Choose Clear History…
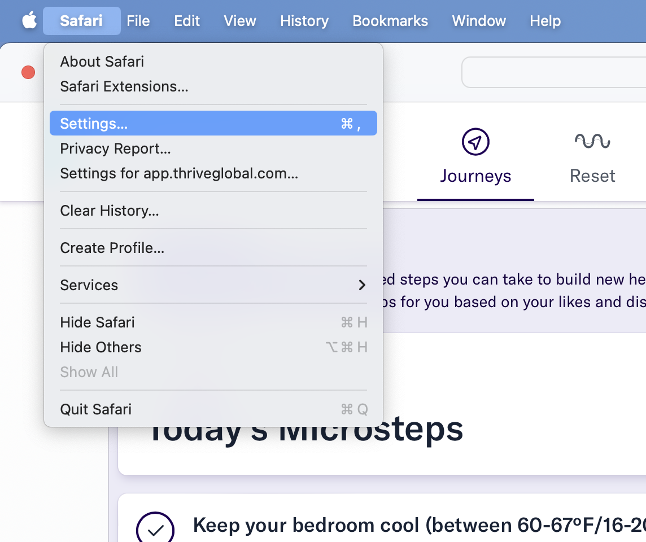This screenshot has height=542, width=646. pos(213,211)
